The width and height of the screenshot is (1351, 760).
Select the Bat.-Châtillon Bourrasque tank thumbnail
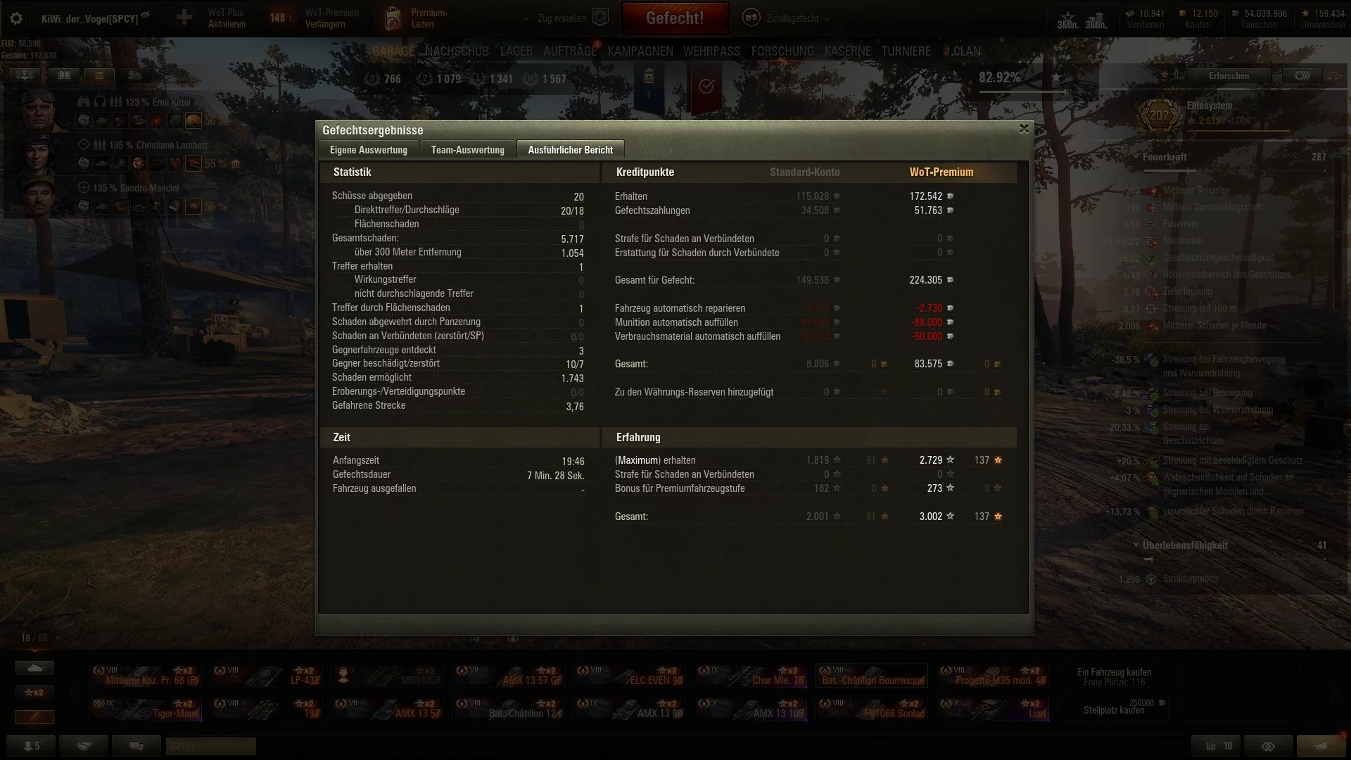(873, 676)
